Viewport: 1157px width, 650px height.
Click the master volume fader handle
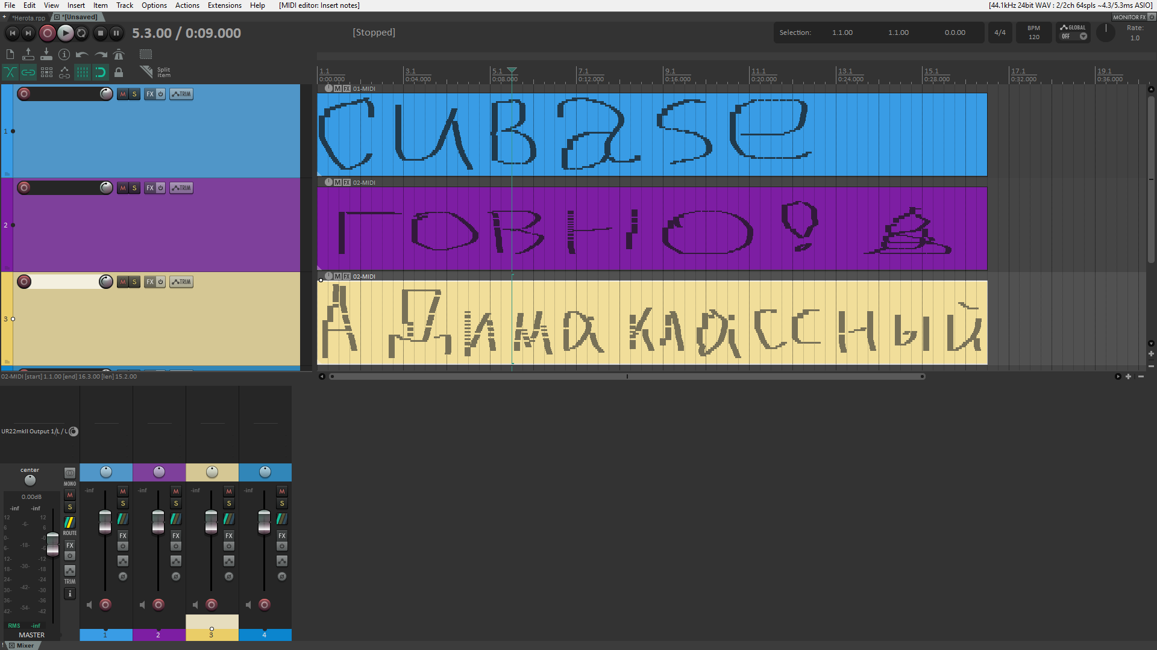(x=53, y=544)
